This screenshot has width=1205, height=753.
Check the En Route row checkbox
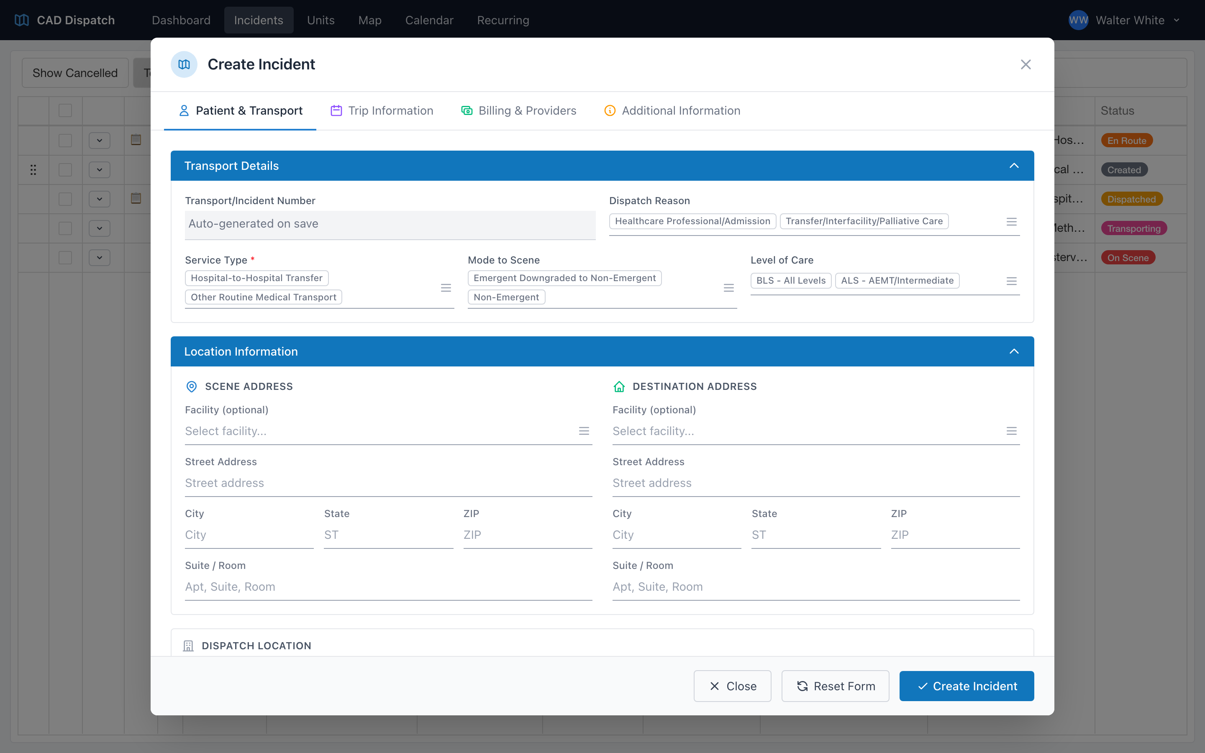65,141
